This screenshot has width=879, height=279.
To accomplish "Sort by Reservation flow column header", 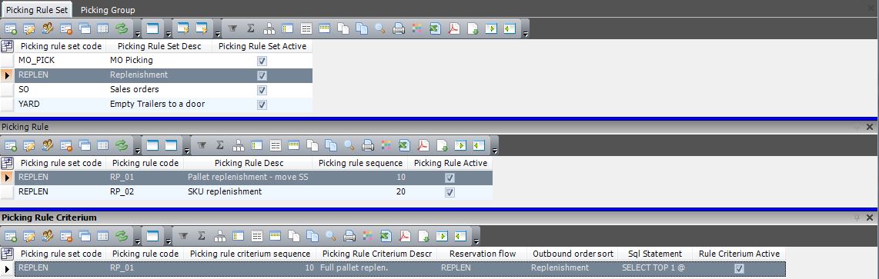I will (x=483, y=254).
